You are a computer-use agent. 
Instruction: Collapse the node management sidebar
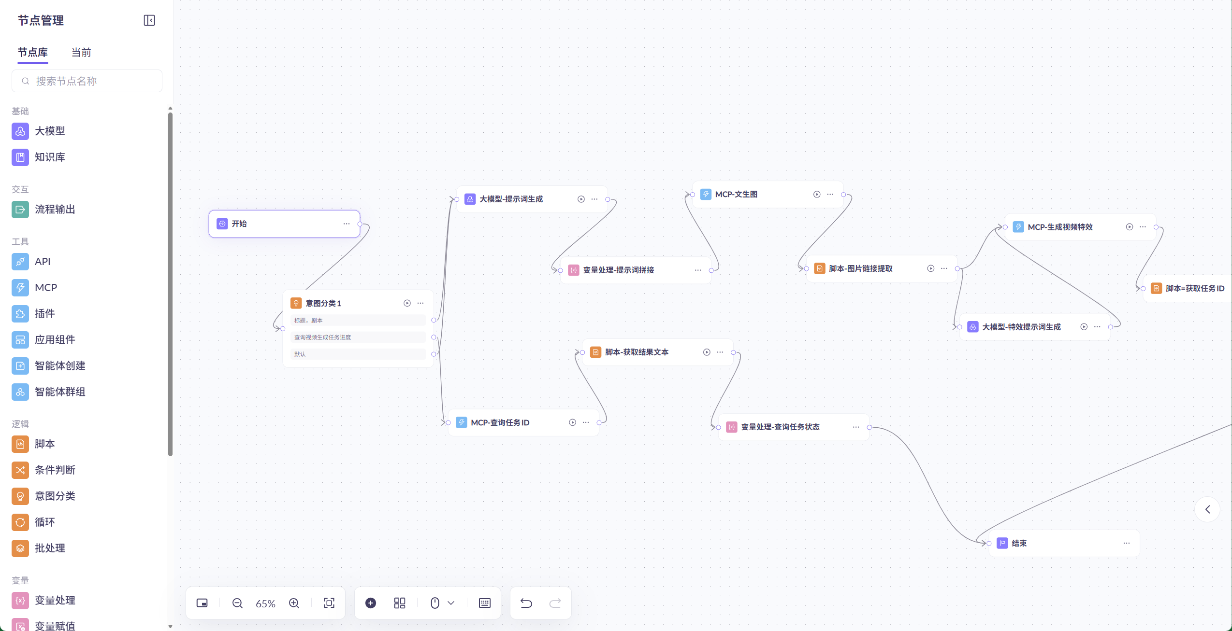coord(149,20)
